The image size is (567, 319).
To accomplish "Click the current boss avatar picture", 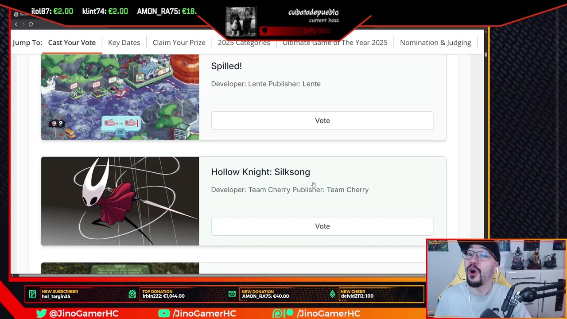I will (241, 22).
